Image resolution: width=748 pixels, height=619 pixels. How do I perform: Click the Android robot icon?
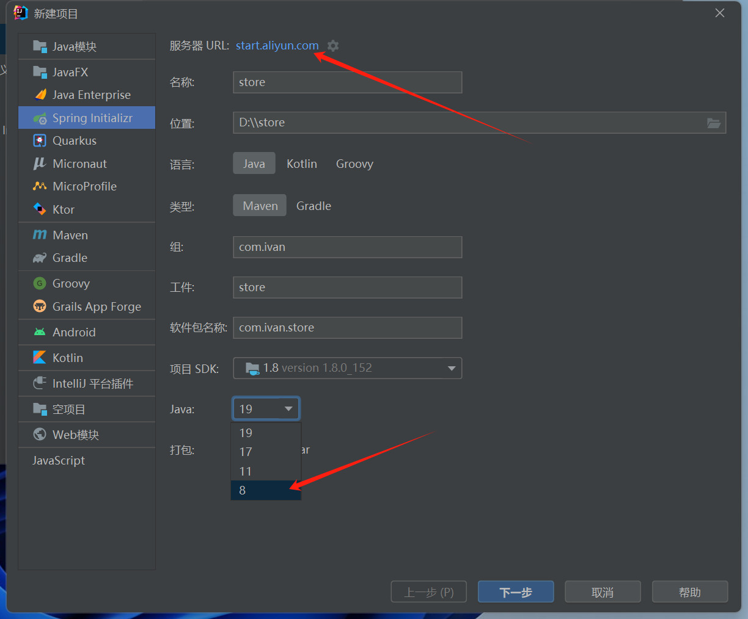40,332
